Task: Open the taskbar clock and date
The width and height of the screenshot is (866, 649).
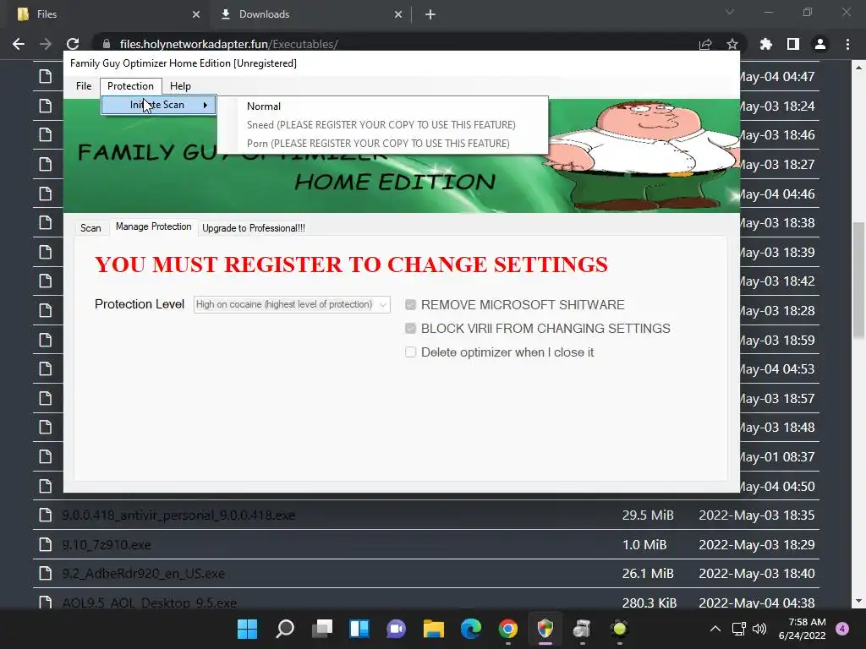Action: (x=802, y=629)
